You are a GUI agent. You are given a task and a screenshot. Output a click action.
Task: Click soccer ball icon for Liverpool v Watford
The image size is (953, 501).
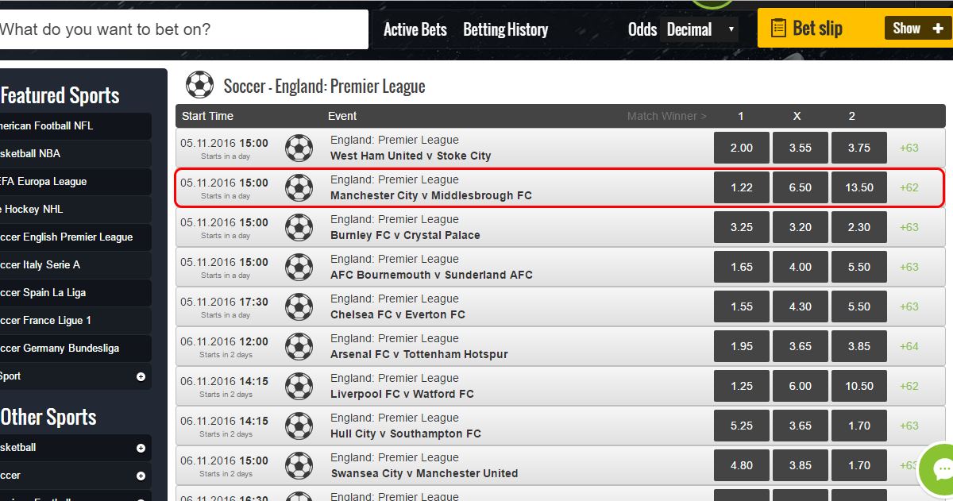(299, 386)
